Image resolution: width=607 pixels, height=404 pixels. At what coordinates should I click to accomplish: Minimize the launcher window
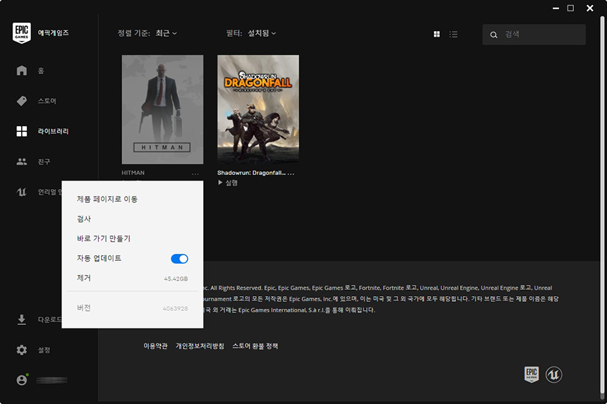pos(556,8)
